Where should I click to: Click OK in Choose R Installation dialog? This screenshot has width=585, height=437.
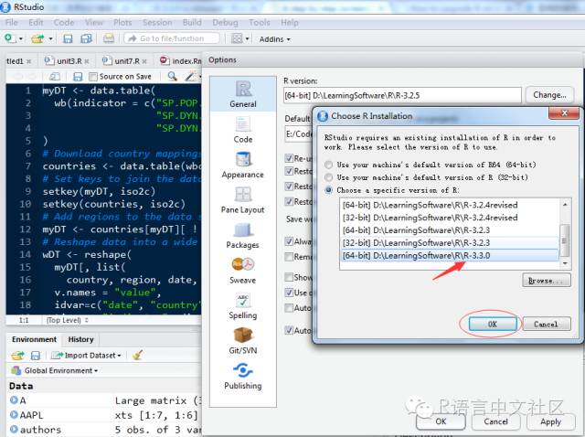click(493, 324)
